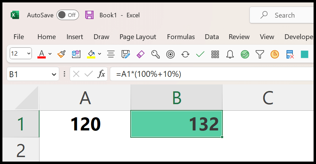This screenshot has height=164, width=316.
Task: Toggle the AutoSave switch
Action: click(x=68, y=15)
